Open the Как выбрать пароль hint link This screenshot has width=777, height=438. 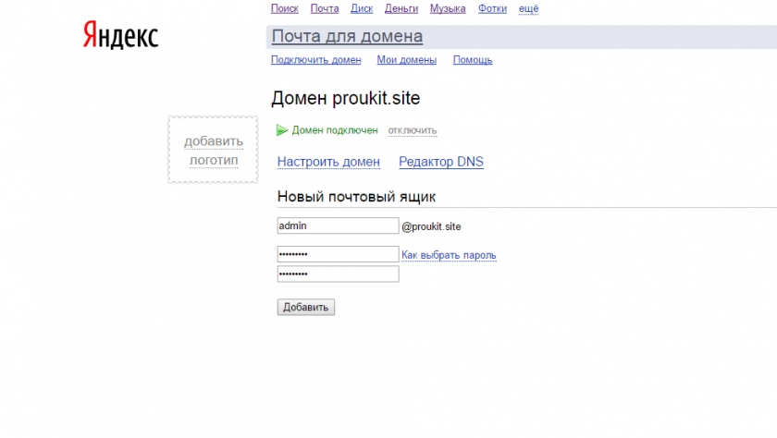[x=449, y=255]
